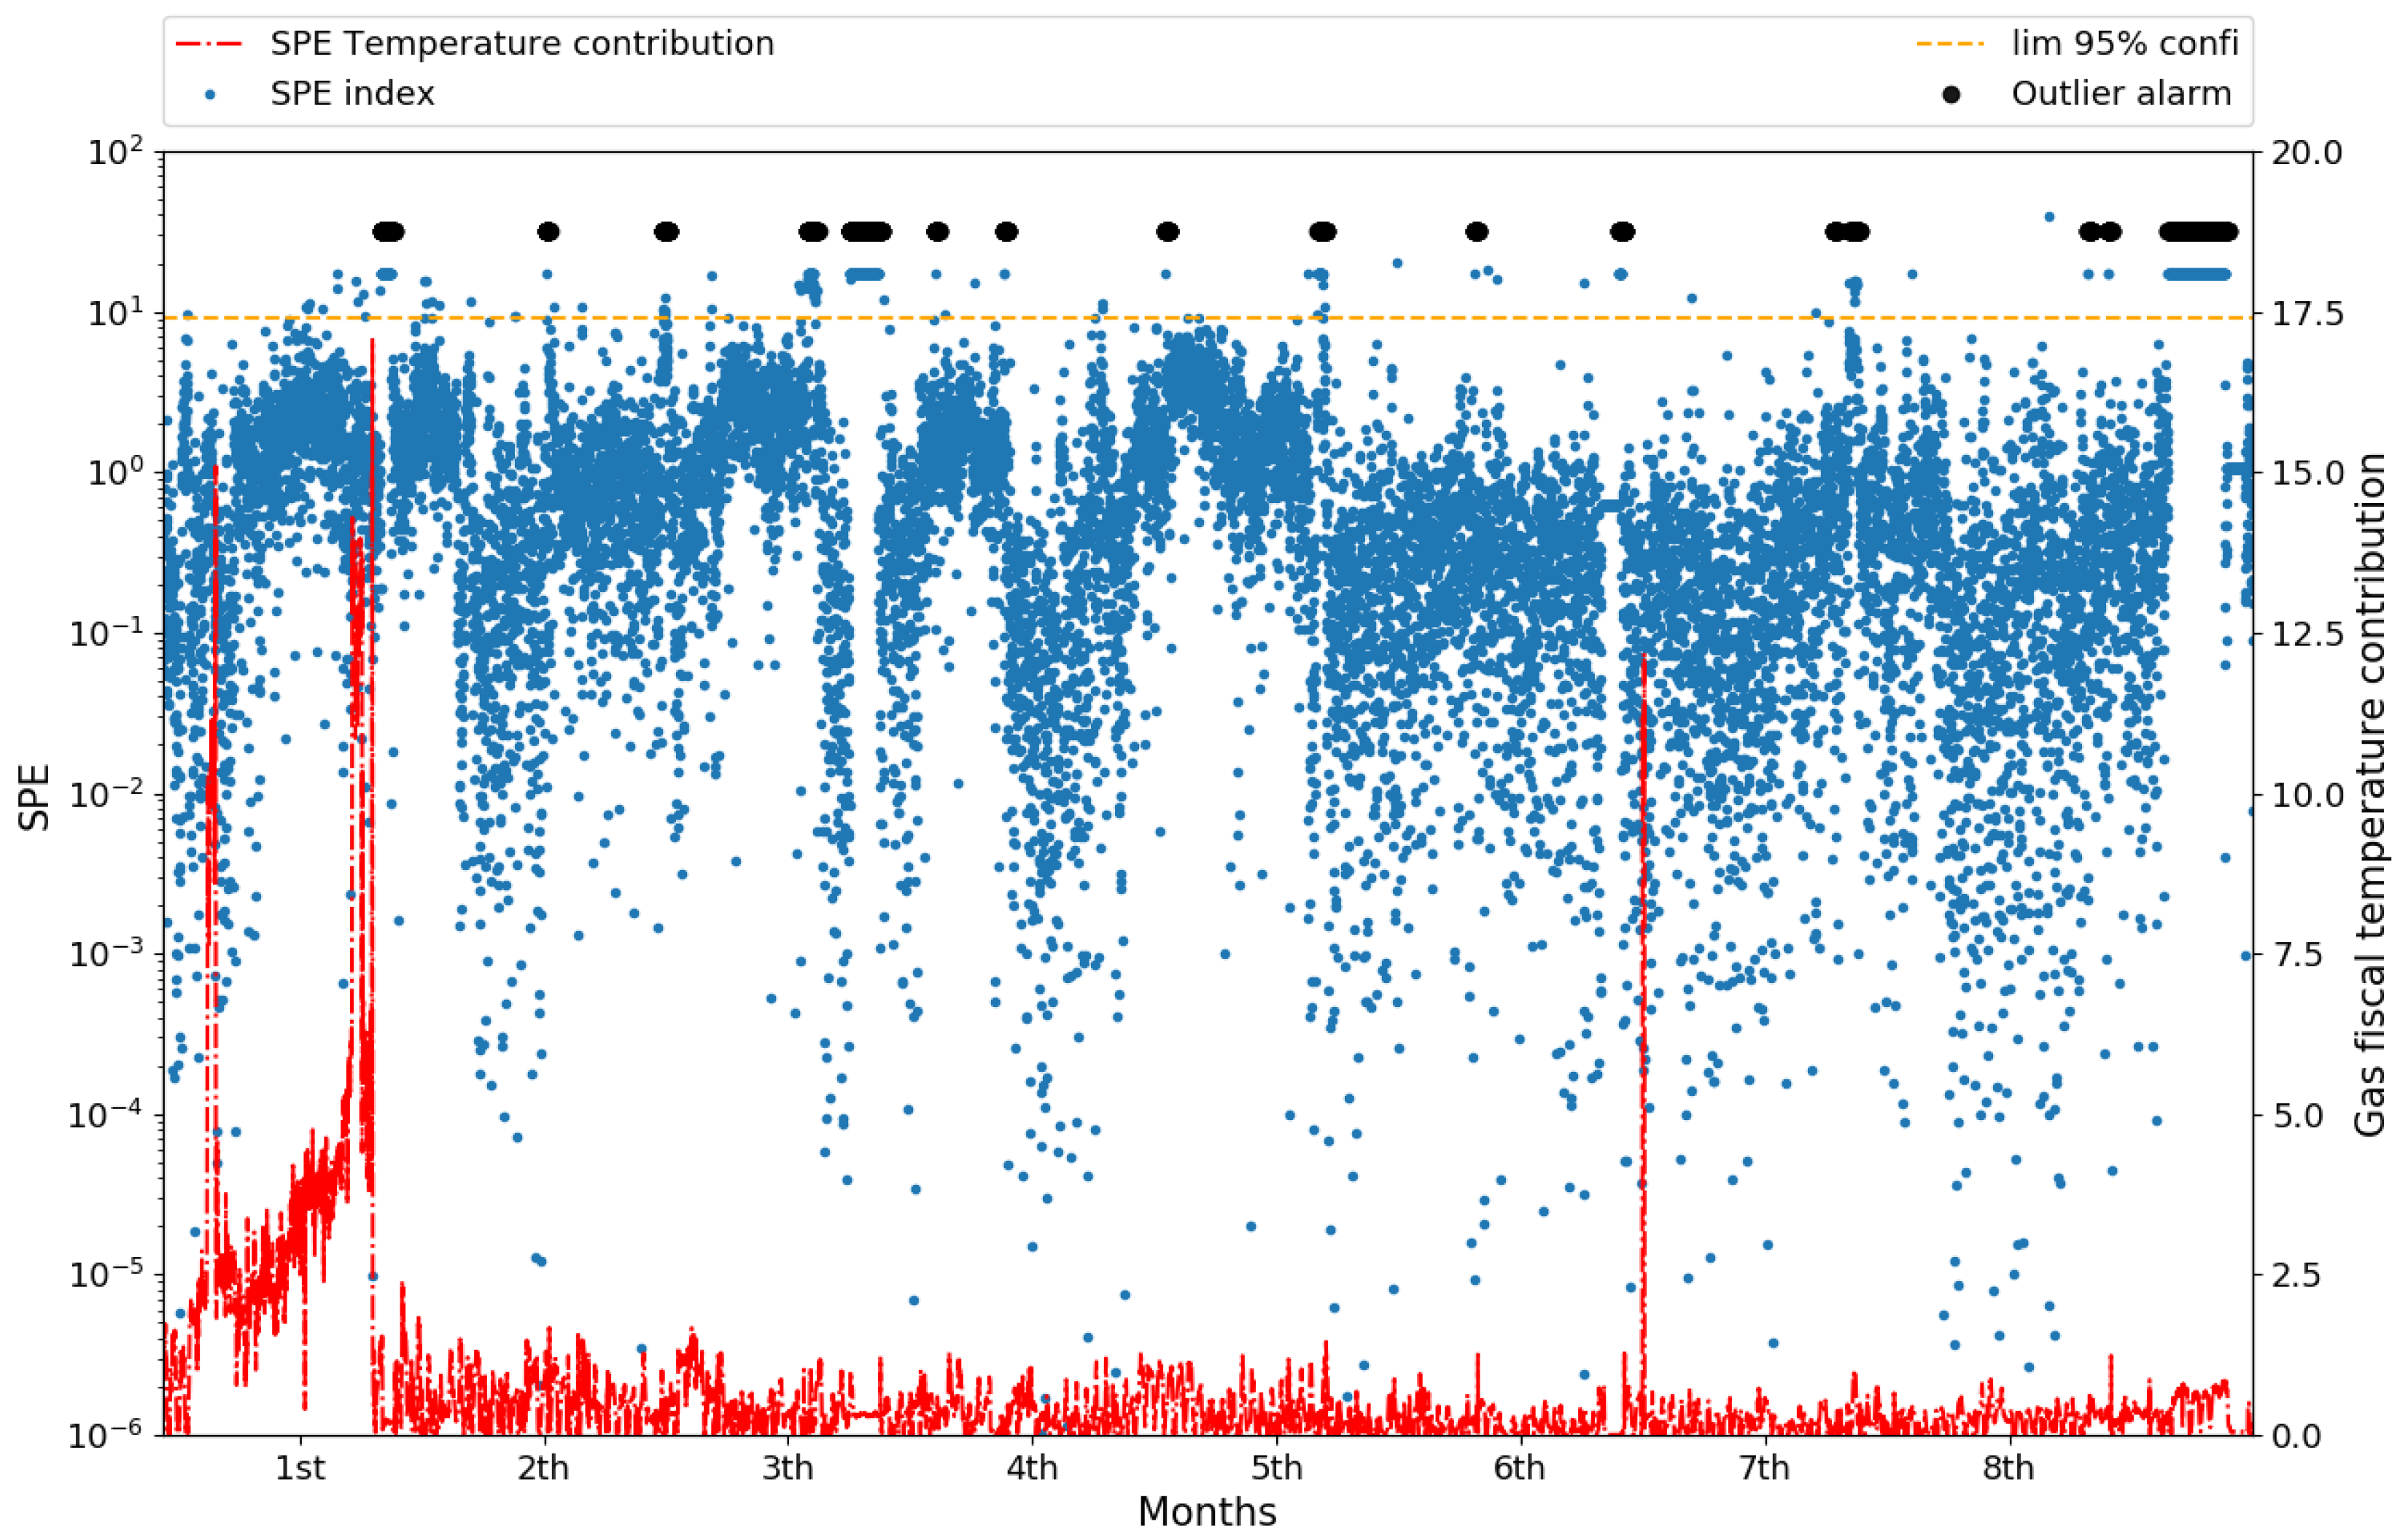Click the 17.5 tick on right axis

click(x=2307, y=314)
